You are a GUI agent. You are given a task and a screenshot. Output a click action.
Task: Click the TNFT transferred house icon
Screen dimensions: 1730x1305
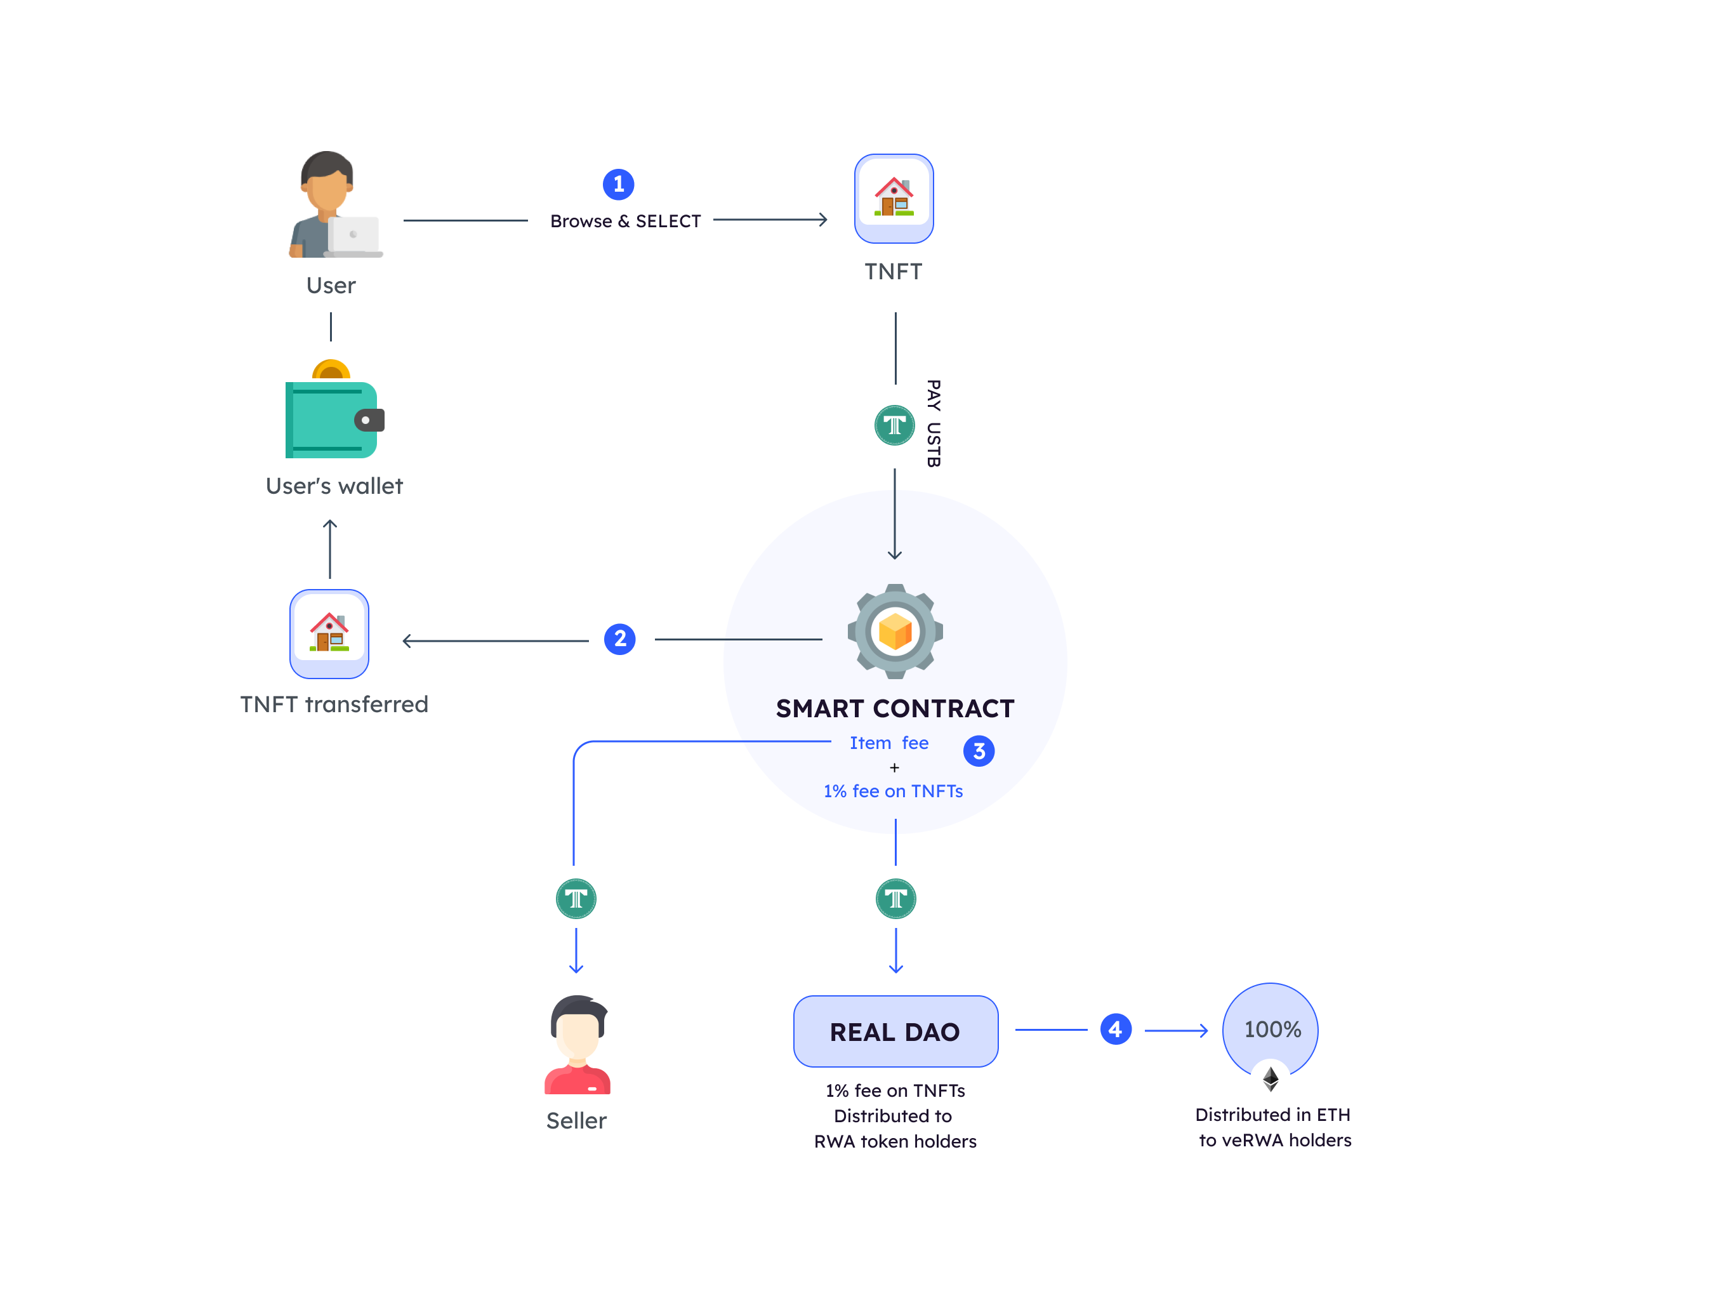[x=329, y=633]
